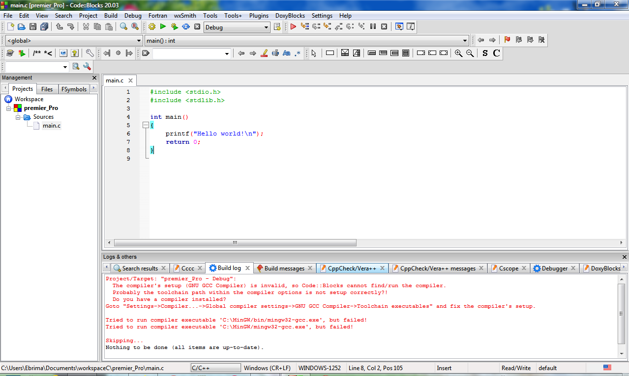Click the horizontal scrollbar below the editor
This screenshot has height=376, width=629.
point(235,242)
